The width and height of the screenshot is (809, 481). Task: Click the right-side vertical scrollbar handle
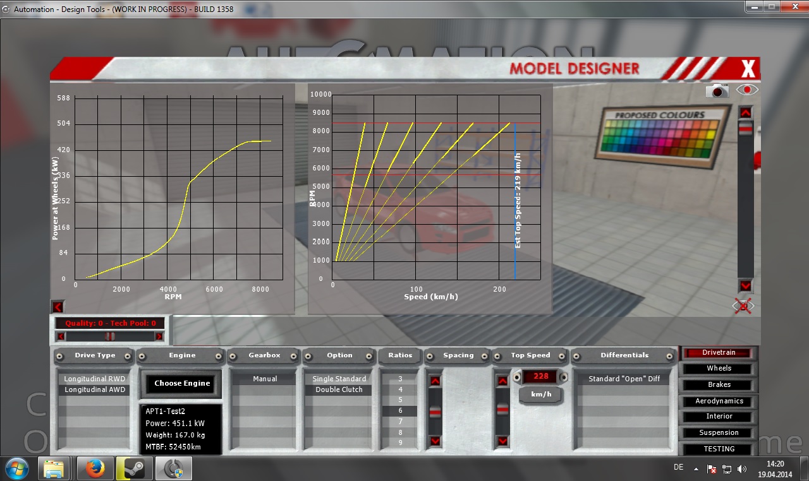pyautogui.click(x=746, y=128)
